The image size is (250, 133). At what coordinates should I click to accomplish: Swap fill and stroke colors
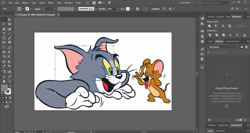[10, 86]
